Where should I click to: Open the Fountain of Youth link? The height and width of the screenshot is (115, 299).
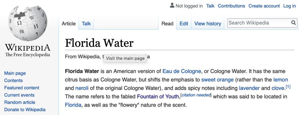click(158, 96)
